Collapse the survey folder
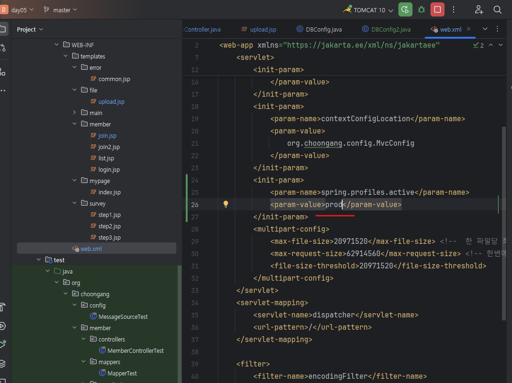This screenshot has width=512, height=383. pyautogui.click(x=74, y=203)
